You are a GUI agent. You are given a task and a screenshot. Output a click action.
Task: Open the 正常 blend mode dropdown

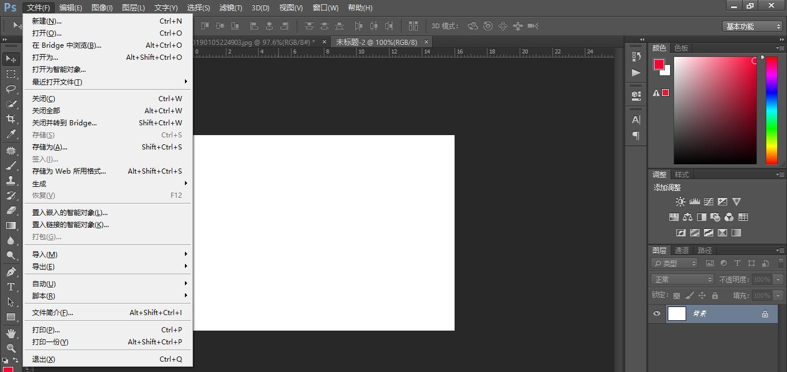(x=683, y=279)
